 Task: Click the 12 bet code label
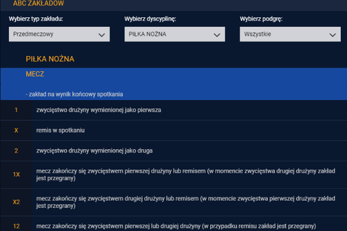16,226
